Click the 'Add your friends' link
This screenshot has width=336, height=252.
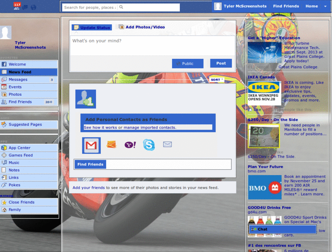(89, 188)
